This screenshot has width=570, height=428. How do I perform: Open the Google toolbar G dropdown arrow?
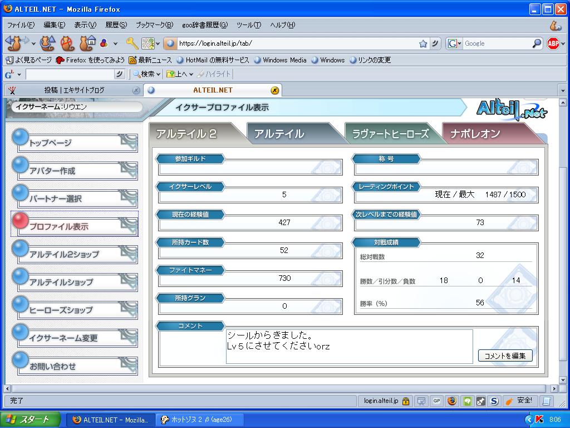tap(19, 75)
